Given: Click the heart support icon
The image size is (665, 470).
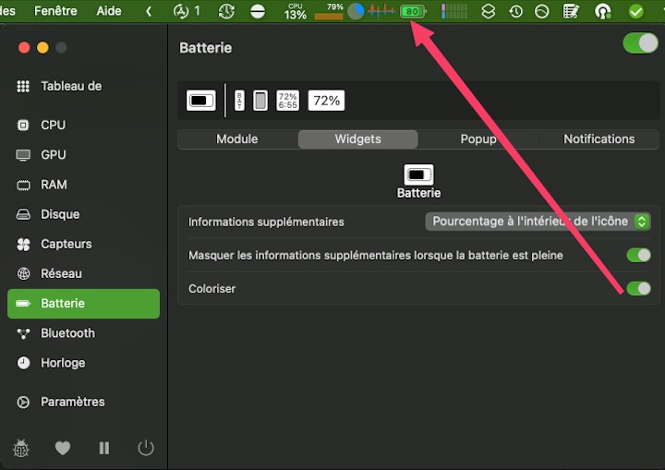Looking at the screenshot, I should [x=63, y=448].
